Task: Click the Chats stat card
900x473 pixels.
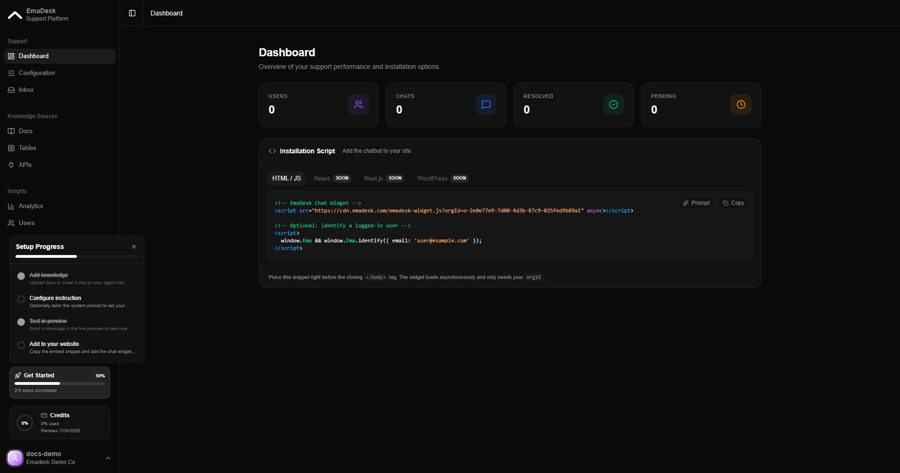Action: tap(446, 105)
